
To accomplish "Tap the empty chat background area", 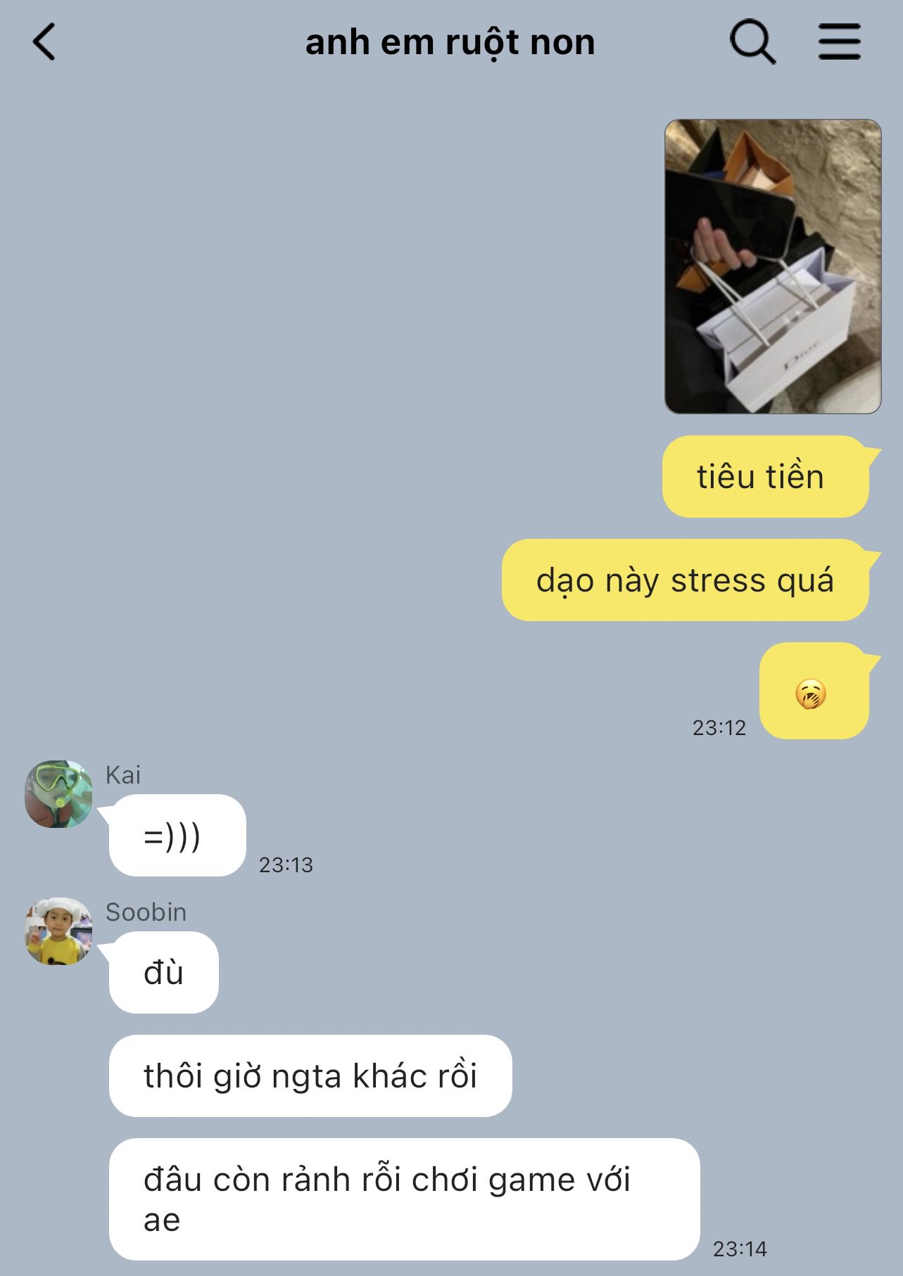I will pyautogui.click(x=317, y=352).
